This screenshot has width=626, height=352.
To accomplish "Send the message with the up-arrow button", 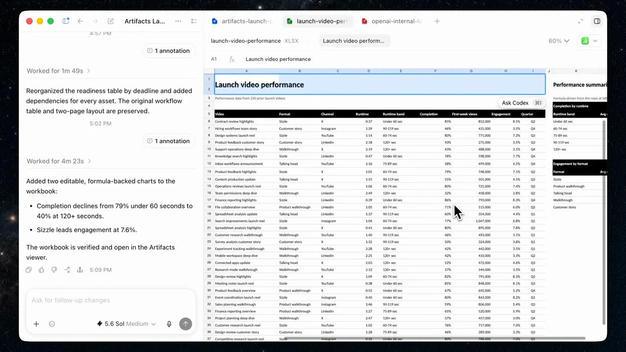I will 185,324.
